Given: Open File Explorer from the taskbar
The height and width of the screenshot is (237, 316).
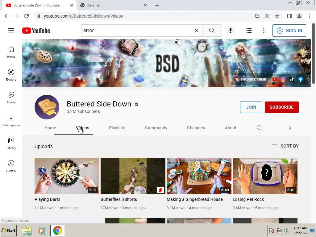Looking at the screenshot, I should tap(27, 231).
